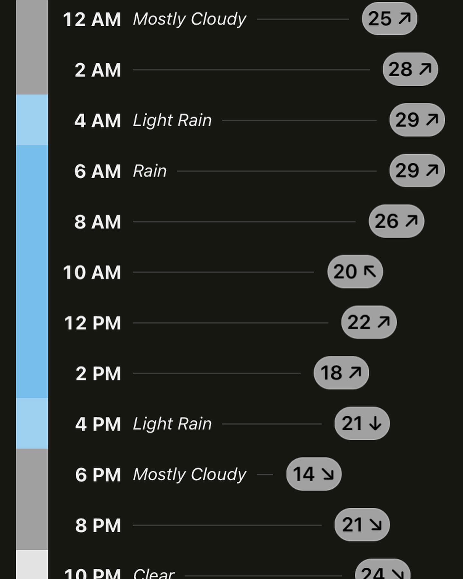The height and width of the screenshot is (579, 463).
Task: Tap the 8 PM wind pill showing 21
Action: [362, 525]
